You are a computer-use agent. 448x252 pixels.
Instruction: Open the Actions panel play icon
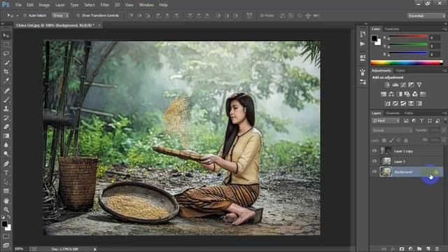tap(363, 43)
